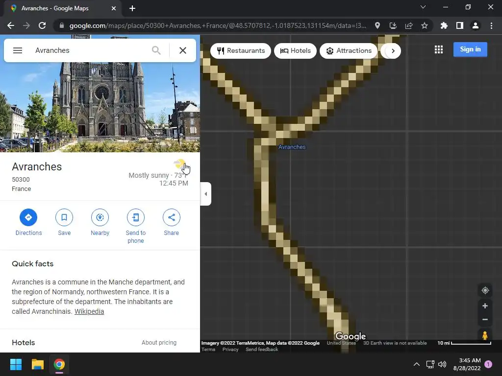Image resolution: width=502 pixels, height=376 pixels.
Task: Click the location permission icon in address bar
Action: point(377,25)
